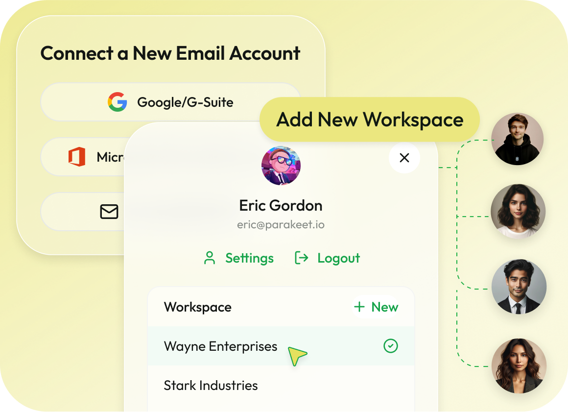
Task: Select avatar of woman in white top
Action: (x=518, y=211)
